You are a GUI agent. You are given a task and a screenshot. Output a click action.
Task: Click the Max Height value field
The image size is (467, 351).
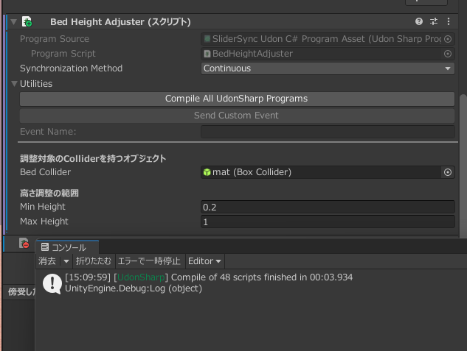(328, 221)
